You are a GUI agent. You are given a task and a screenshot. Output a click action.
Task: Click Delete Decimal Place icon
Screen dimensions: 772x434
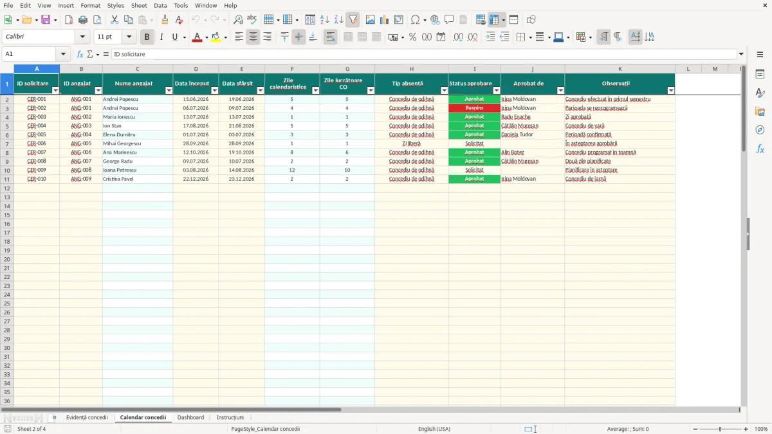(x=472, y=37)
